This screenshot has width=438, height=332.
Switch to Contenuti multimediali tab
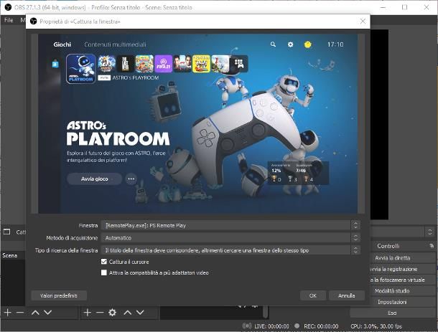point(115,44)
